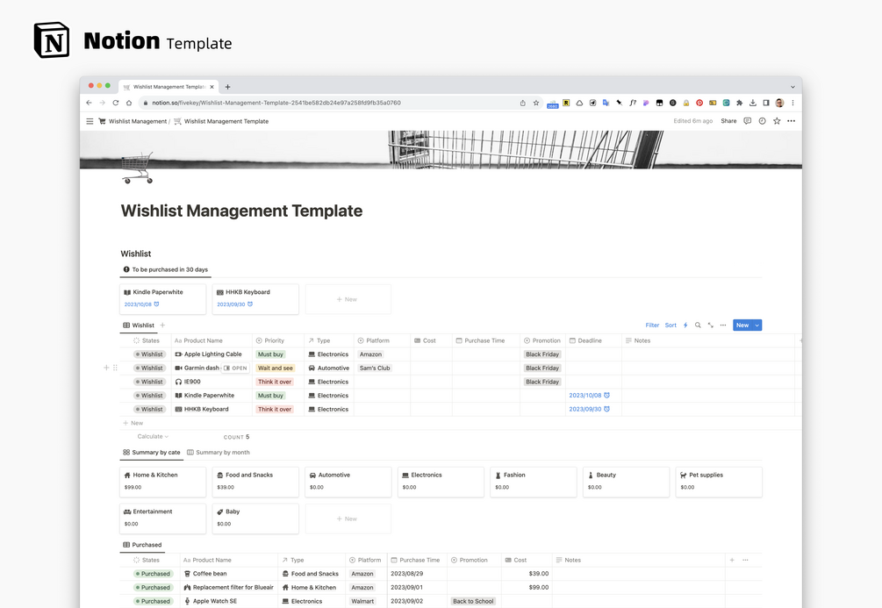Click Wishlist Management breadcrumb link
882x608 pixels.
pos(133,121)
